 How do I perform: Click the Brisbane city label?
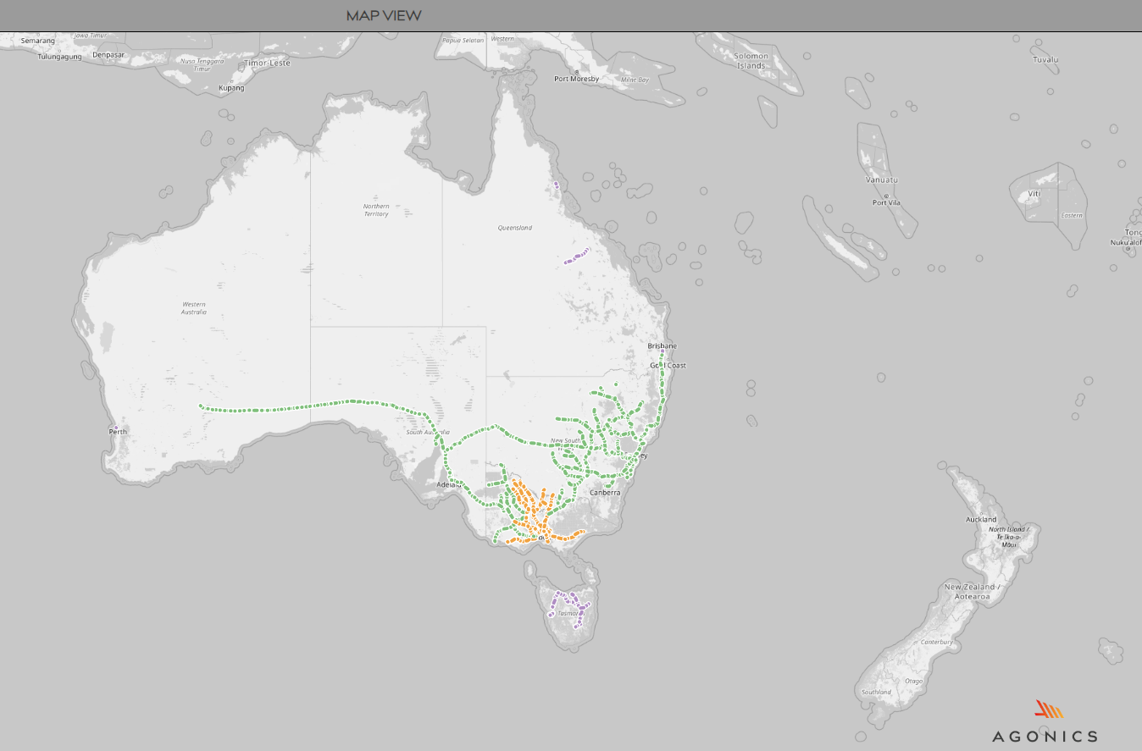pos(662,346)
